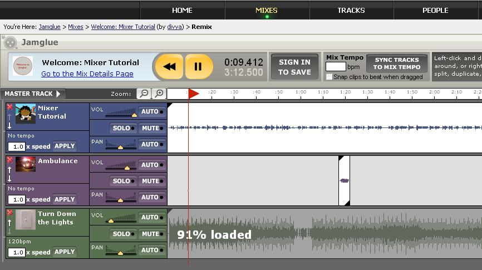The height and width of the screenshot is (270, 482).
Task: Open the HOME tab
Action: coord(183,10)
